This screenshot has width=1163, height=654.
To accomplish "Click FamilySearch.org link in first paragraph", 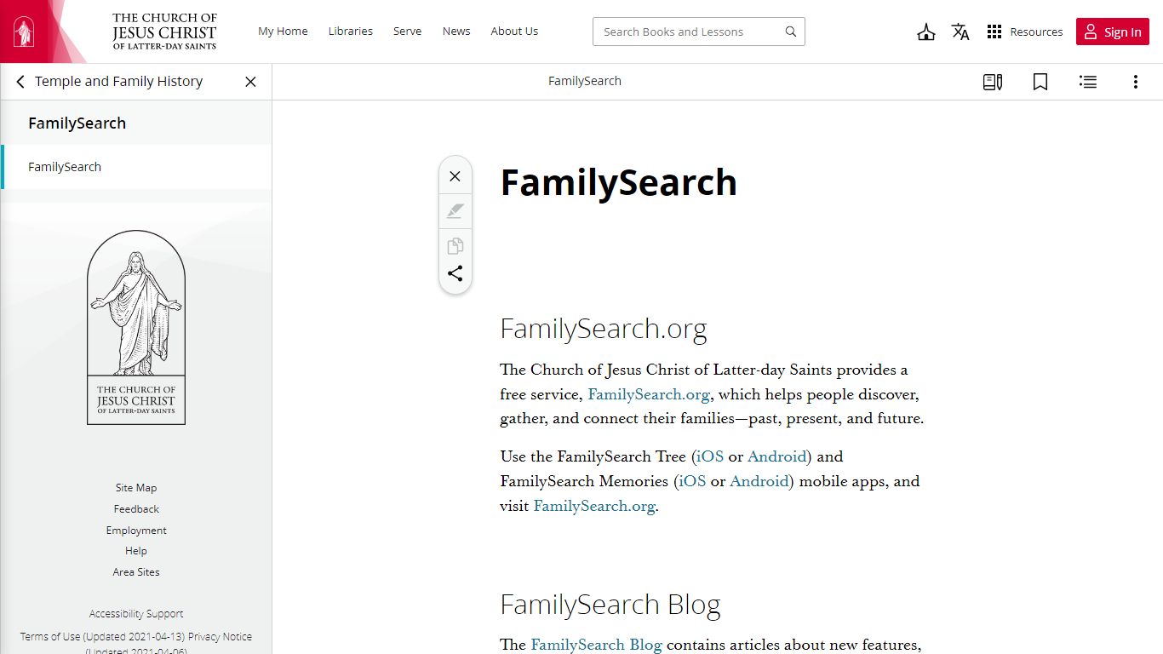I will (649, 395).
